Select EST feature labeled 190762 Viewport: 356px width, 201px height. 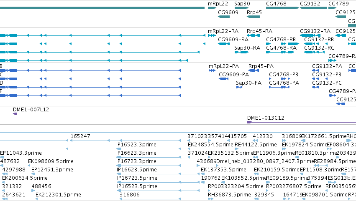click(x=211, y=178)
